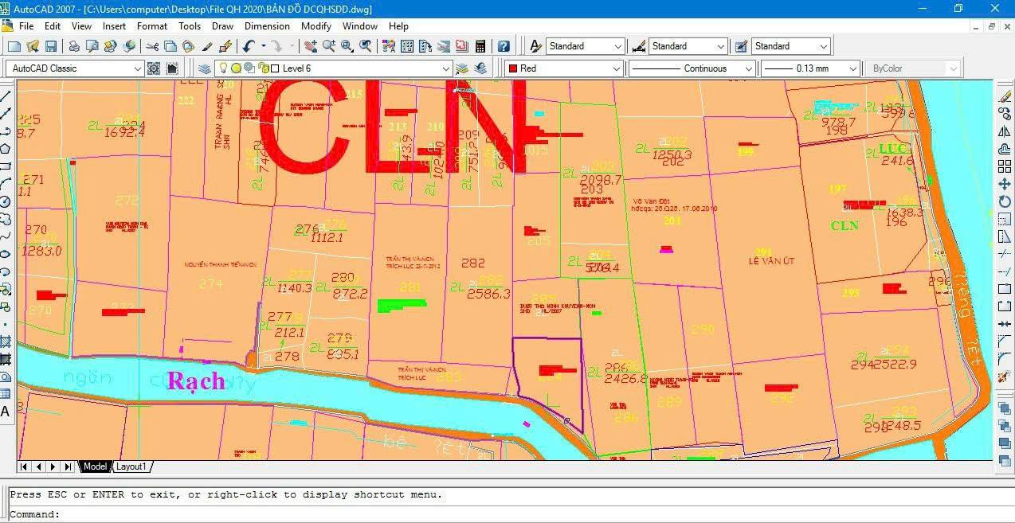Open the Layer Properties Manager icon
The height and width of the screenshot is (523, 1015).
205,68
